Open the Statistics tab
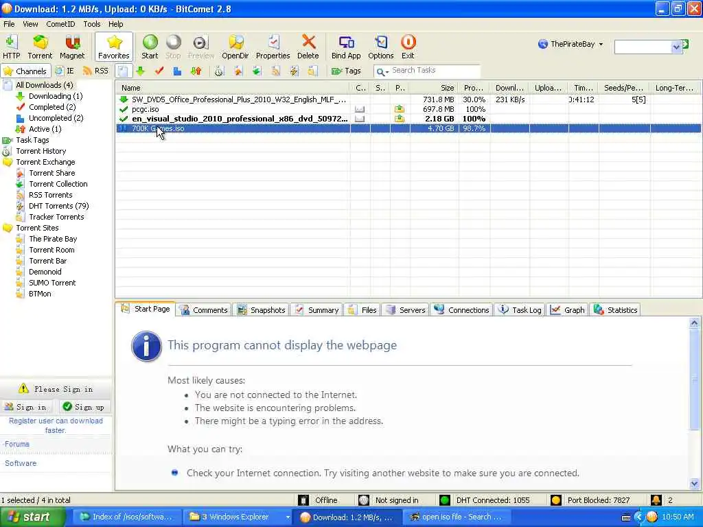703x527 pixels. tap(615, 309)
